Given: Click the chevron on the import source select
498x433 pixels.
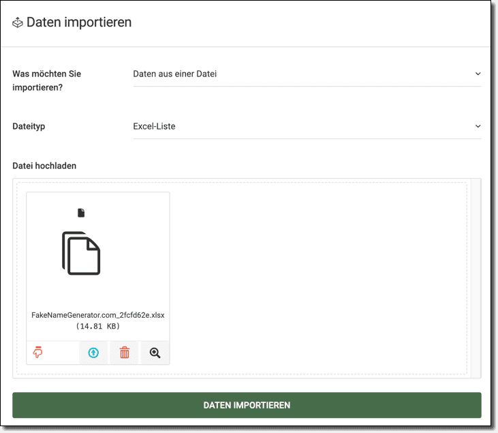Looking at the screenshot, I should pyautogui.click(x=478, y=74).
